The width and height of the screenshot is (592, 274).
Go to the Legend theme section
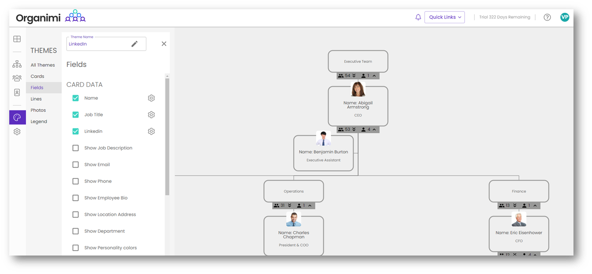39,122
